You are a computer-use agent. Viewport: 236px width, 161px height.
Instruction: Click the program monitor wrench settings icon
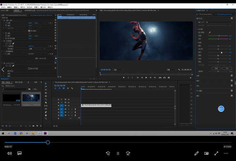pos(179,70)
